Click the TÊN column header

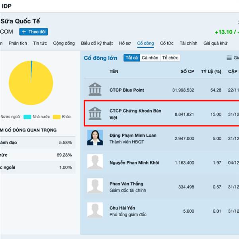pos(114,71)
